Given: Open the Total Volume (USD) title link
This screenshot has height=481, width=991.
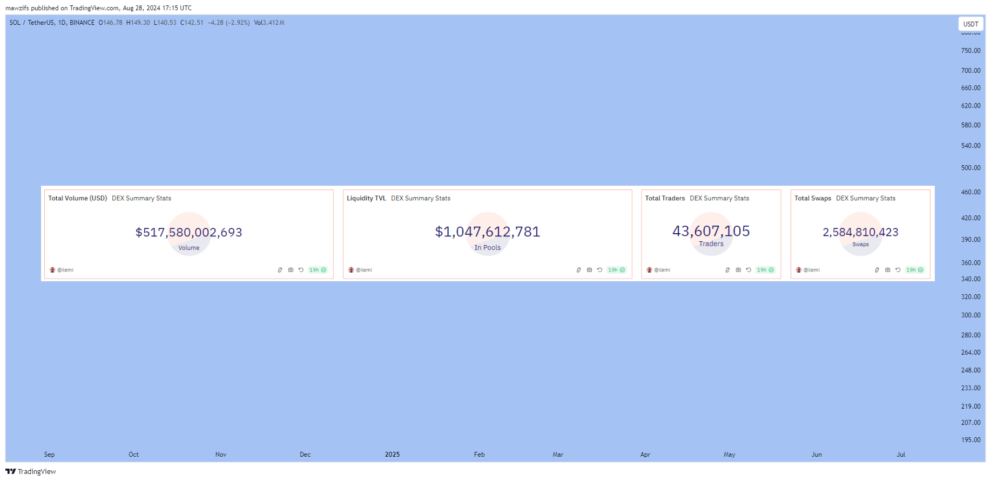Looking at the screenshot, I should tap(78, 198).
